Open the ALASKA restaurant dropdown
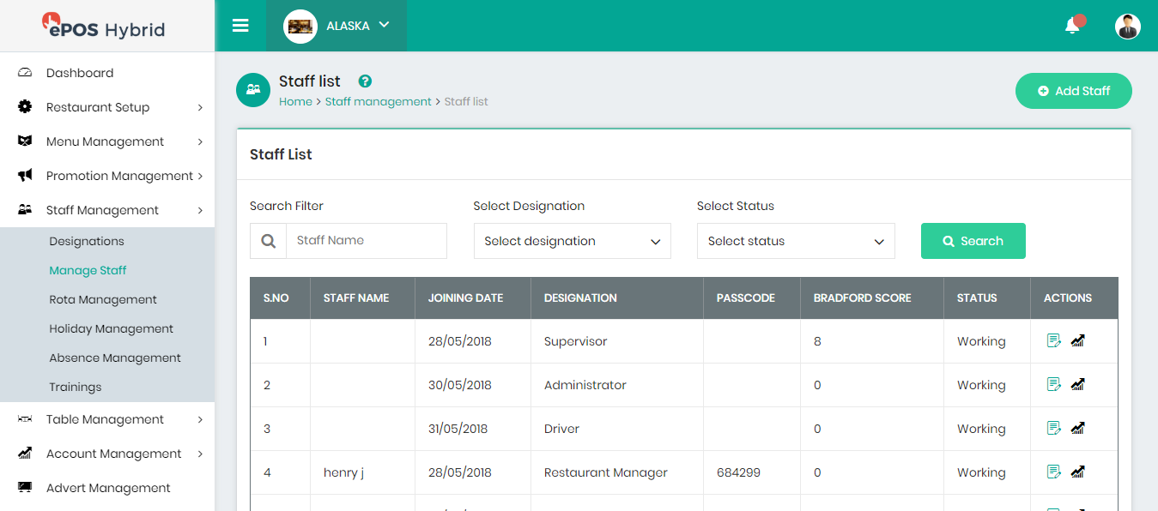This screenshot has width=1158, height=511. 336,26
